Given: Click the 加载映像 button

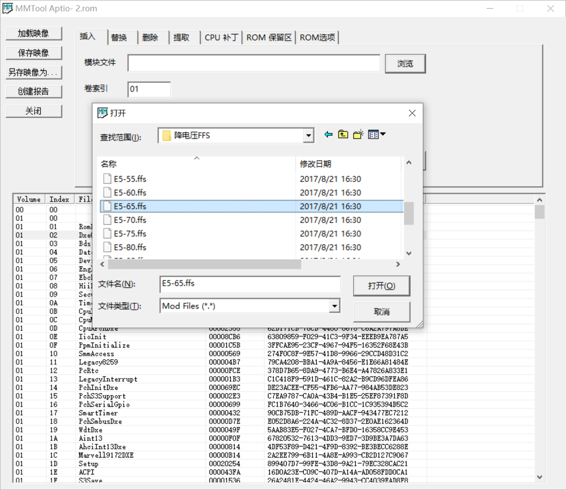Looking at the screenshot, I should tap(34, 34).
